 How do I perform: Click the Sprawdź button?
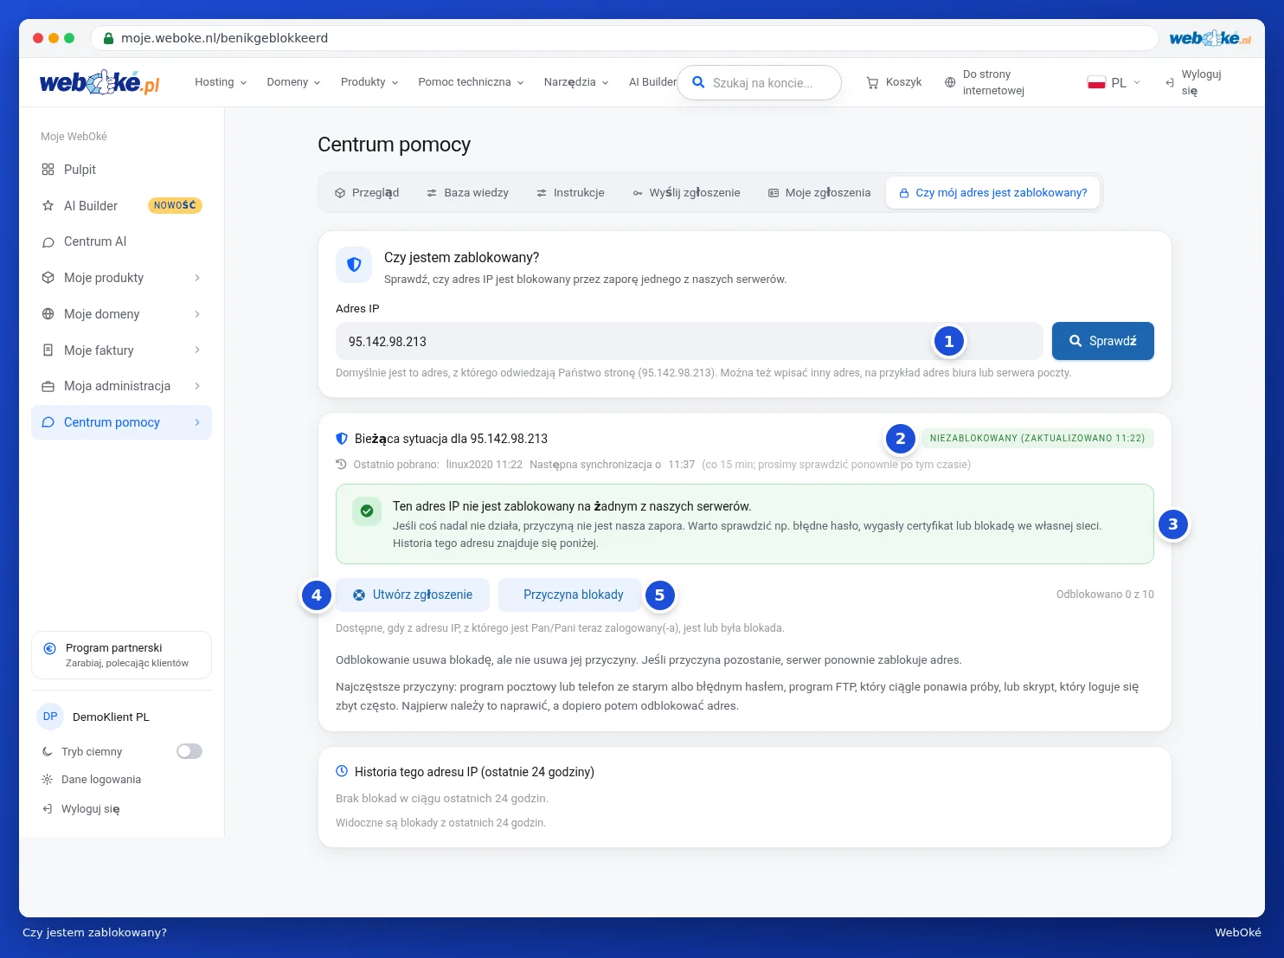click(x=1102, y=341)
